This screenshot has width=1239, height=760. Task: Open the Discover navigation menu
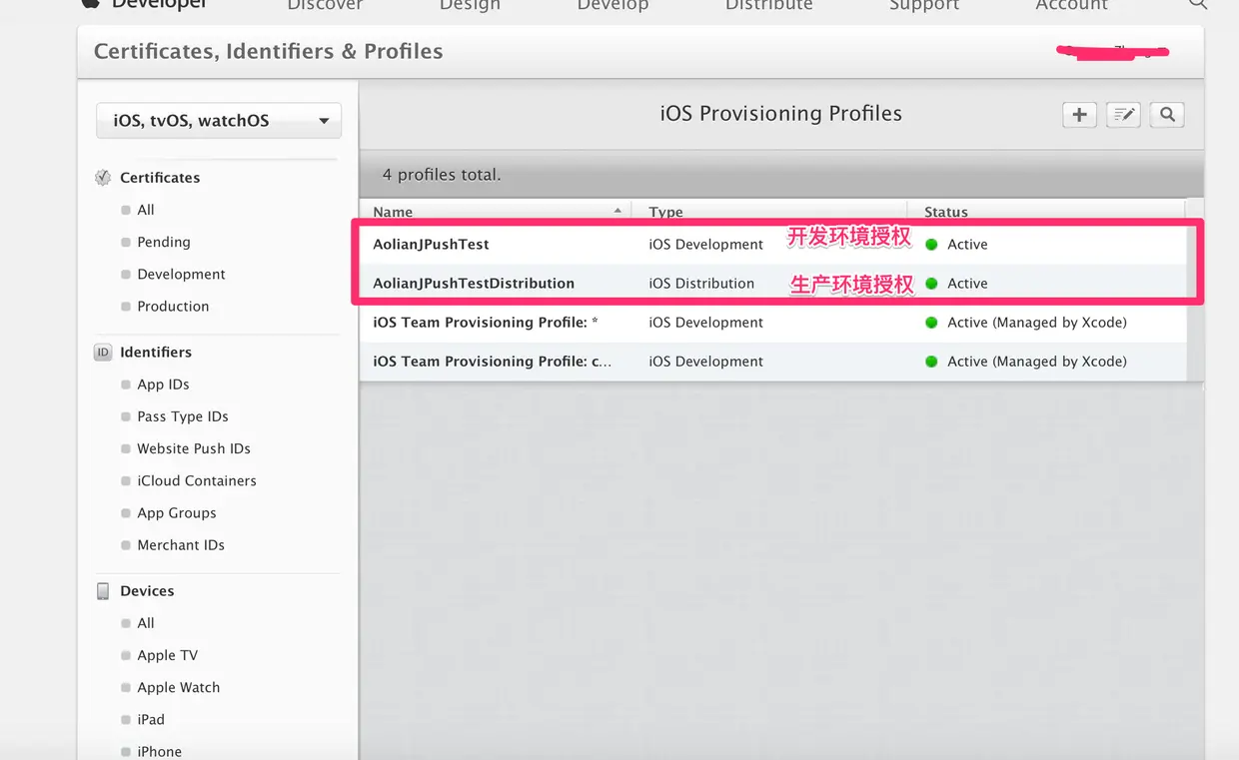(325, 5)
